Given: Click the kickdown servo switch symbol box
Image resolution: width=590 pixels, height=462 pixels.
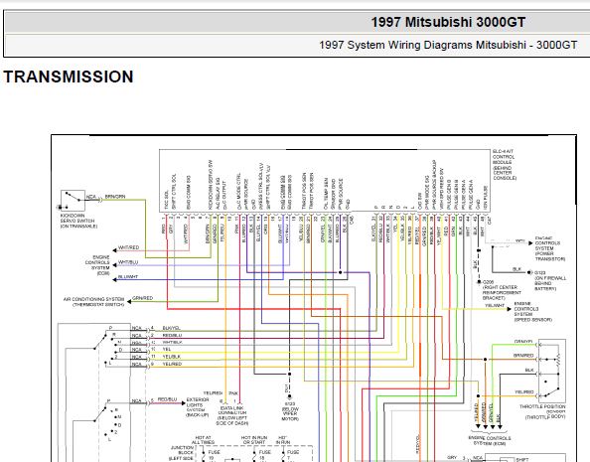Looking at the screenshot, I should [73, 201].
